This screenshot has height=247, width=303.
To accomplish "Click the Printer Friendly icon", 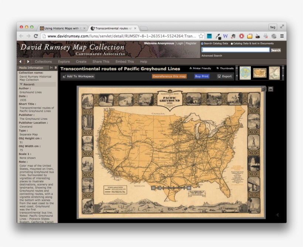I will (191, 68).
